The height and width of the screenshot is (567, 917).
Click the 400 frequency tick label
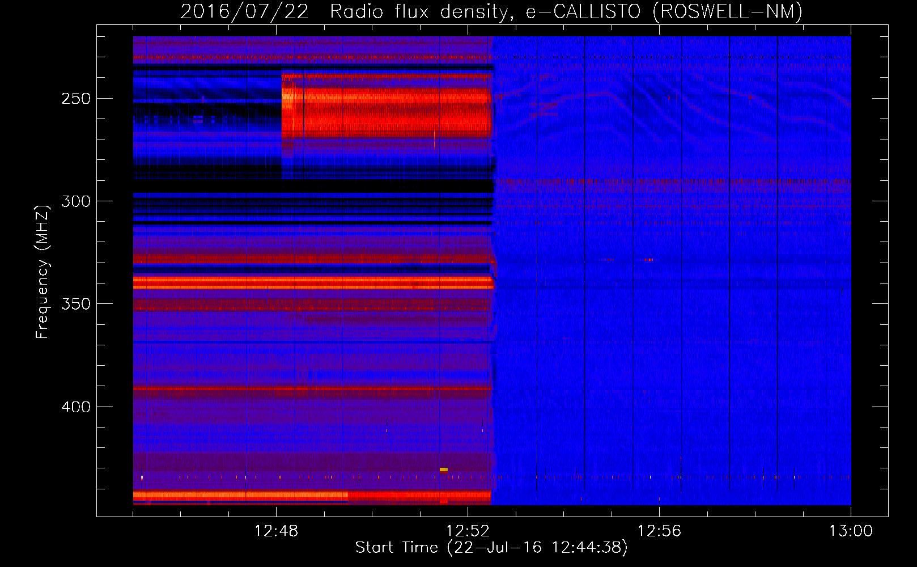click(76, 407)
